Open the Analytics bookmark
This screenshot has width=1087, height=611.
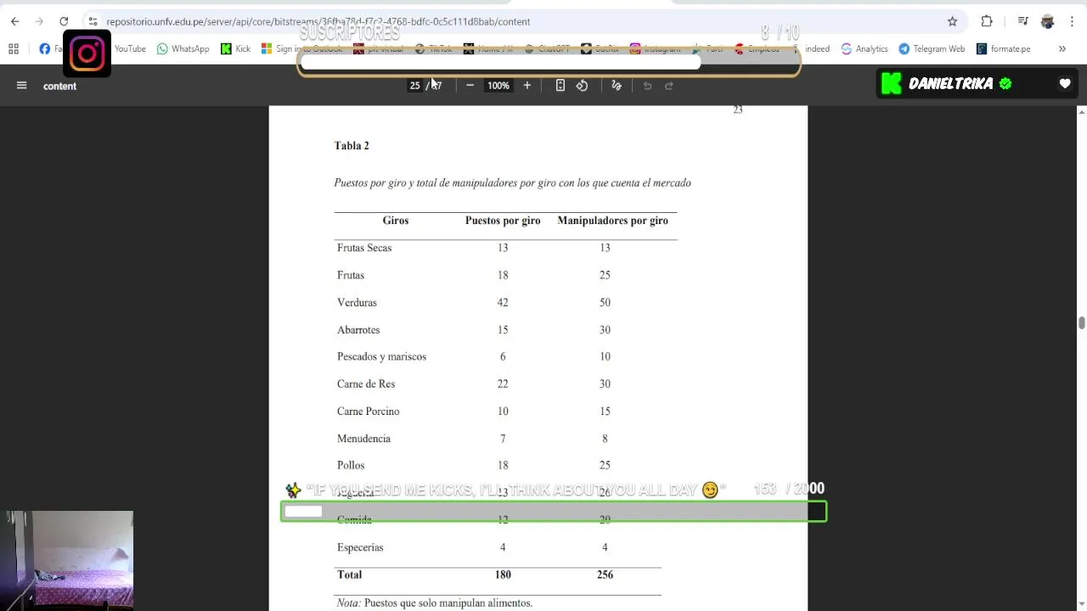[x=864, y=48]
